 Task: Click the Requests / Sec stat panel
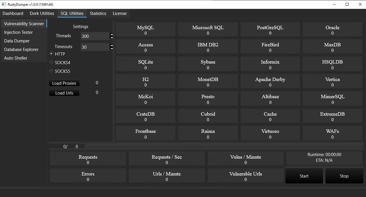coord(167,159)
